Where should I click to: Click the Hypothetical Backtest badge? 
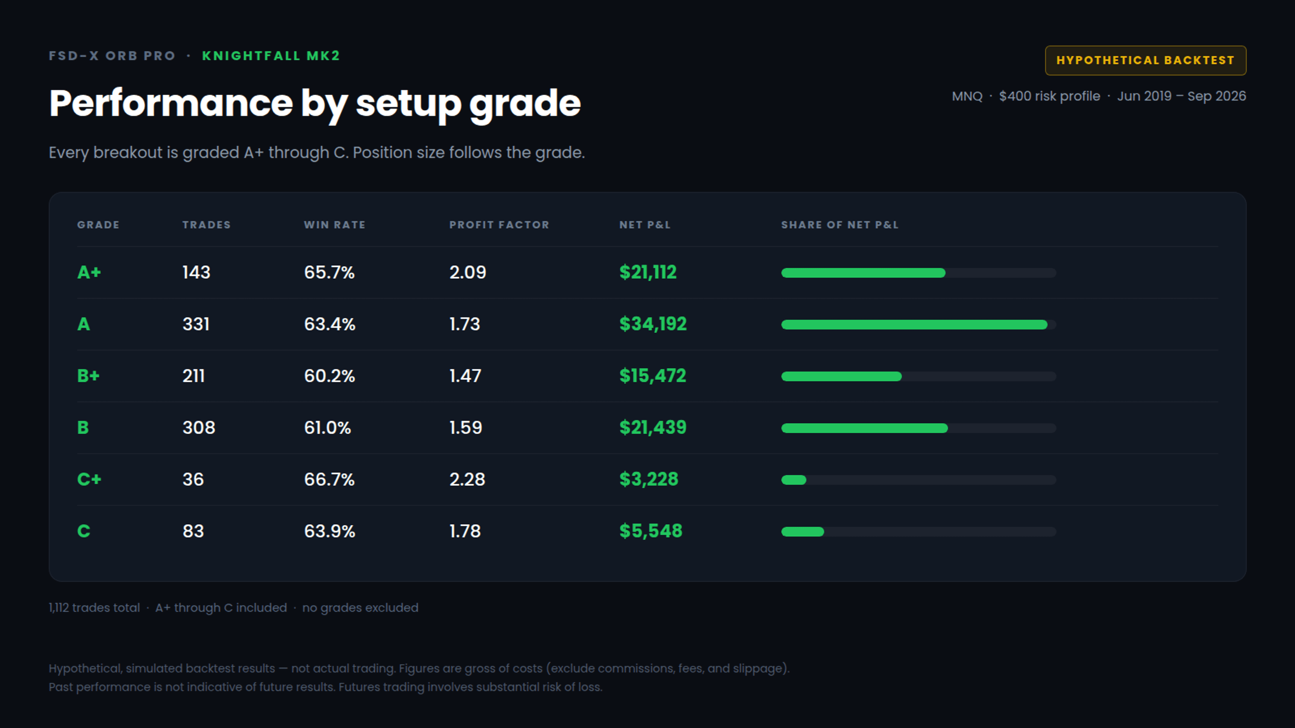1145,60
